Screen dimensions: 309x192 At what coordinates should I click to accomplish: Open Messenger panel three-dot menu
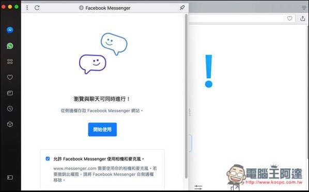click(x=27, y=8)
